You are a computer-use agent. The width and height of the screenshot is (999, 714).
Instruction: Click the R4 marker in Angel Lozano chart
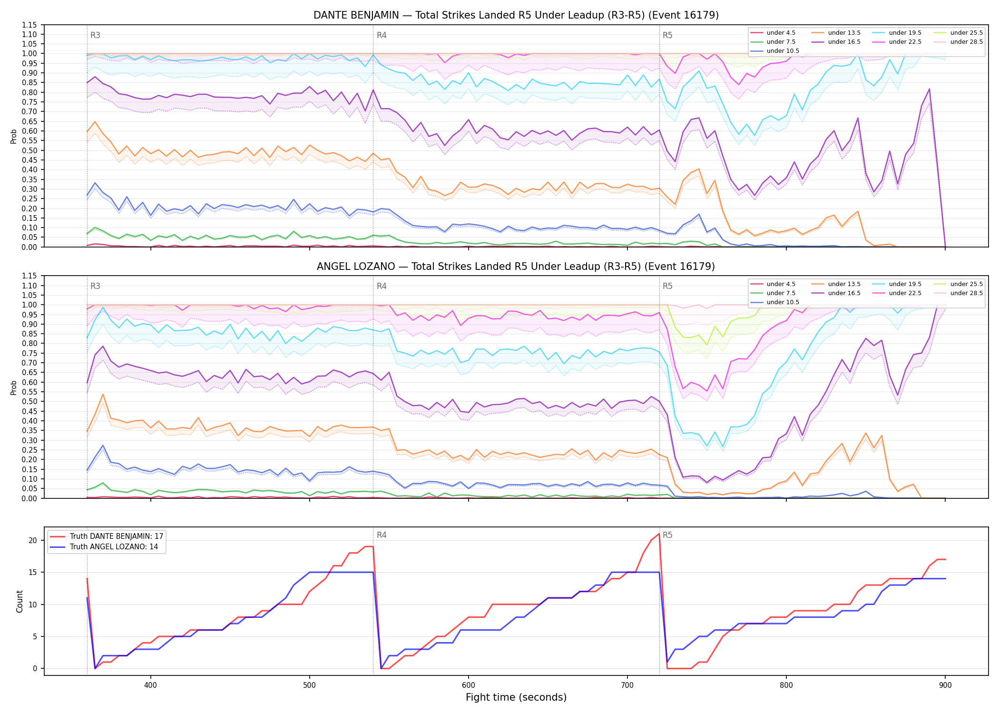point(382,286)
